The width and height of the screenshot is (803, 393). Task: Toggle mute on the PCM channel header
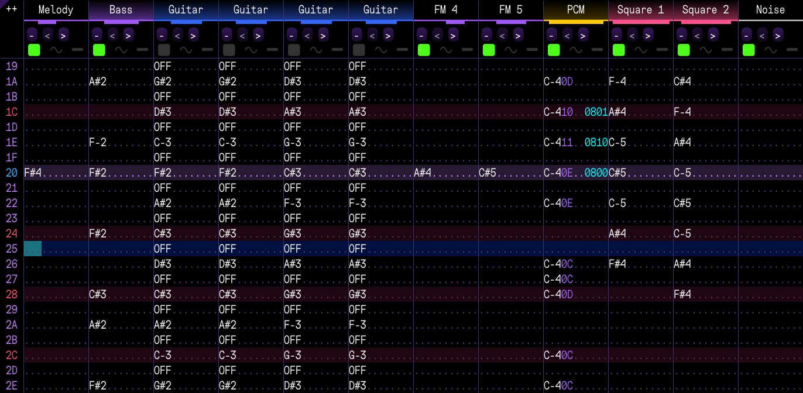pos(575,10)
